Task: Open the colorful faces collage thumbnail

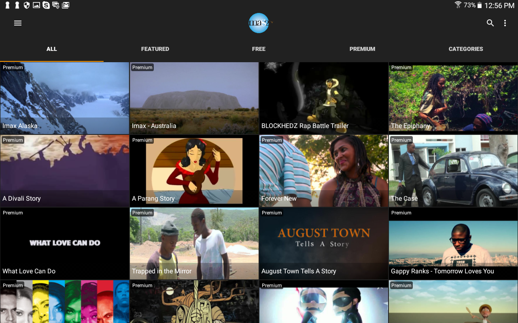Action: 65,302
